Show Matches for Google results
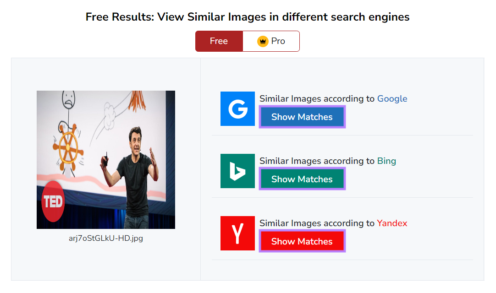 pos(302,117)
